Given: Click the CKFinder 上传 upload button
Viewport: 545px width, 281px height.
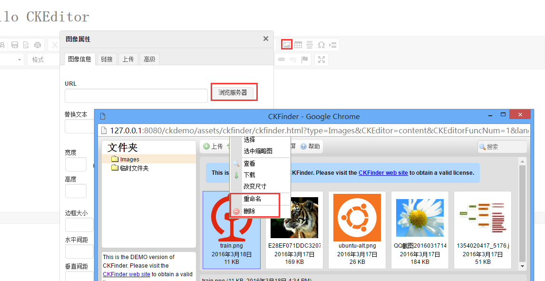Looking at the screenshot, I should click(x=213, y=146).
